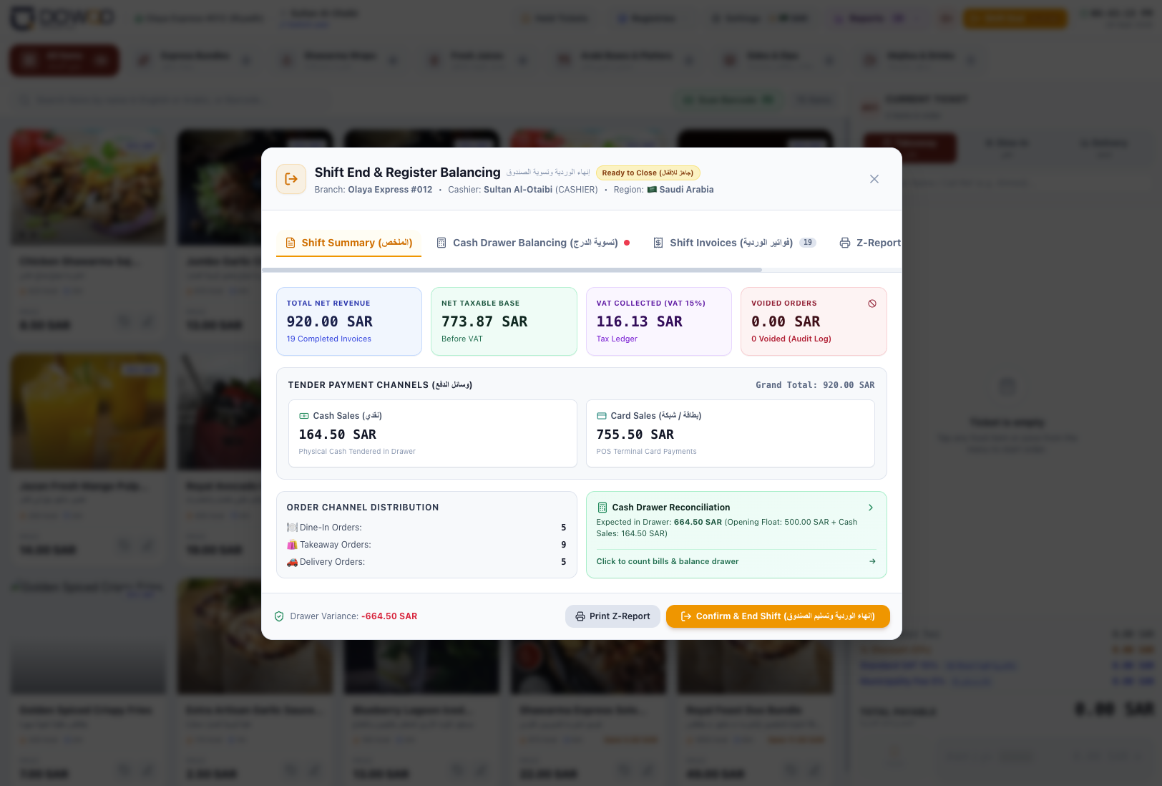Open 19 Completed Invoices link

(x=329, y=339)
